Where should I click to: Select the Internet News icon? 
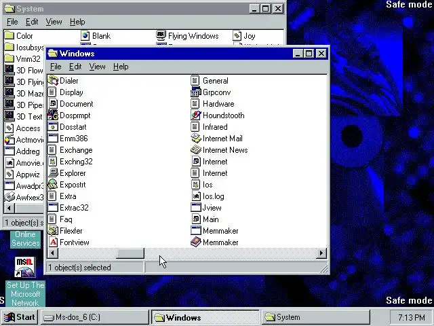pos(196,150)
